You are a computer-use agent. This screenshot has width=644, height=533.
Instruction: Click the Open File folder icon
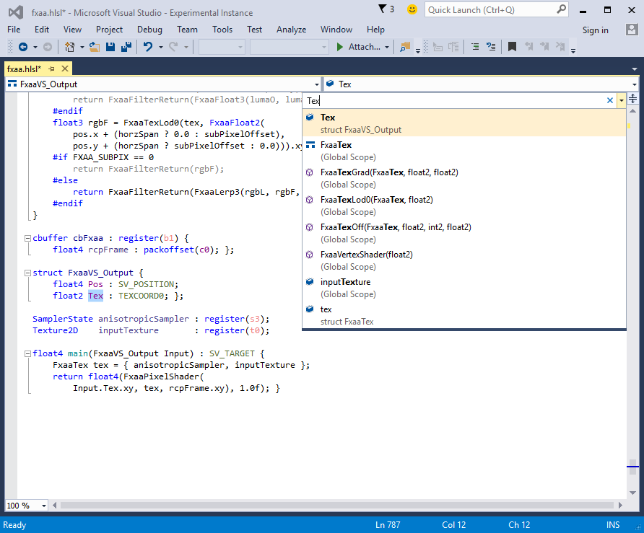point(95,47)
